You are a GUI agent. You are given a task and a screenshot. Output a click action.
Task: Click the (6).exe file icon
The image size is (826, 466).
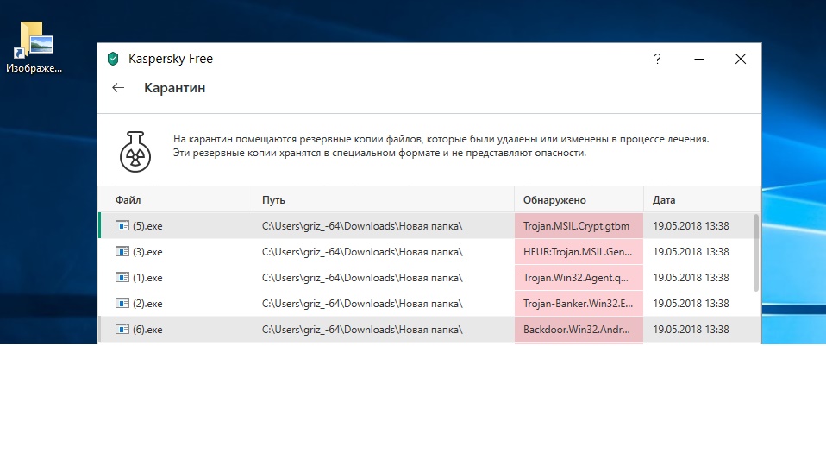122,330
